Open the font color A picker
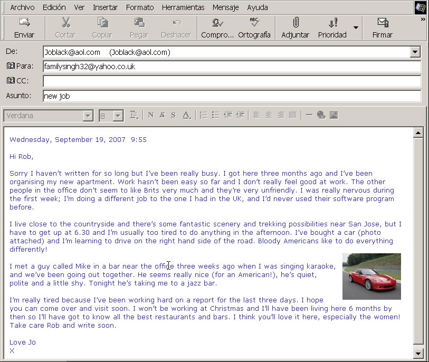The width and height of the screenshot is (429, 362). [187, 115]
